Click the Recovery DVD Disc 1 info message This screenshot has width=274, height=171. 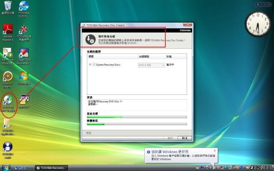pyautogui.click(x=105, y=101)
